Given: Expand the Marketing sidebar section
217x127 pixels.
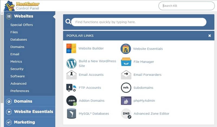Looking at the screenshot, I should click(x=30, y=122).
